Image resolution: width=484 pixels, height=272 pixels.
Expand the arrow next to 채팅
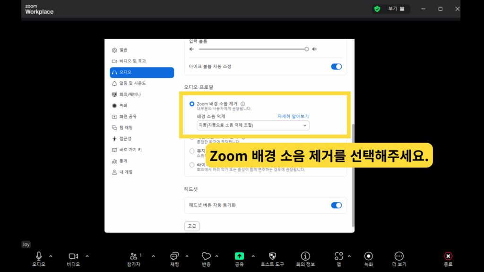(187, 256)
